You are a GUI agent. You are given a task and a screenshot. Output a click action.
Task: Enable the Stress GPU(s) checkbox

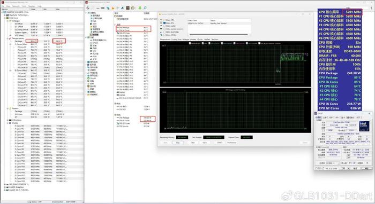(x=164, y=35)
